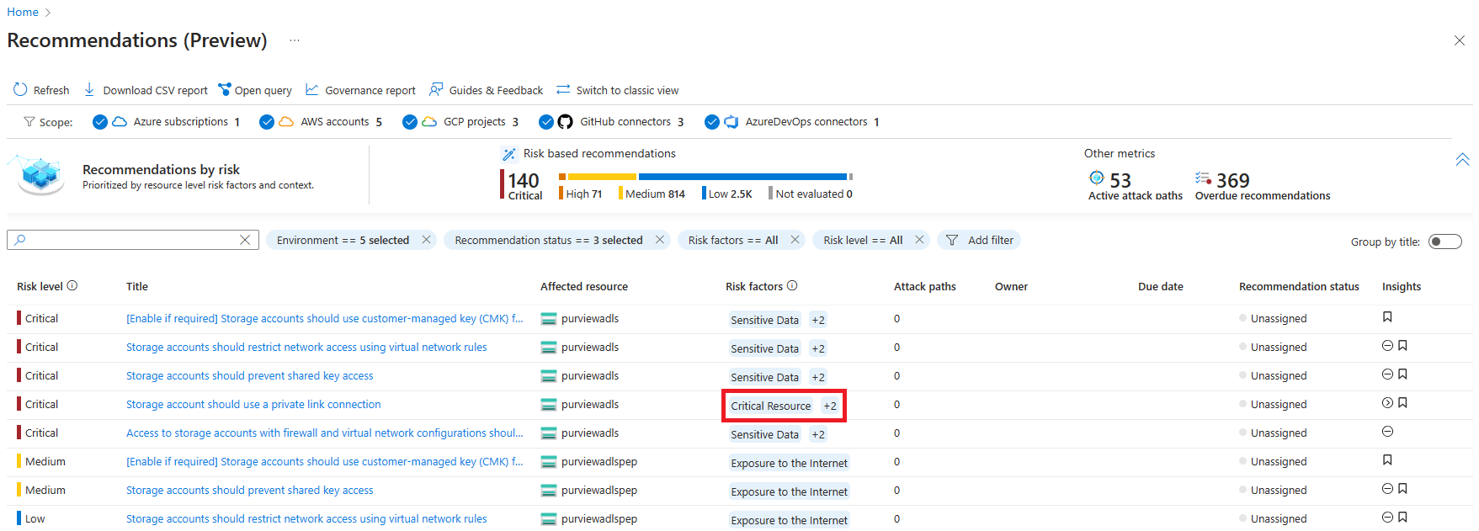Click the Active attack paths icon beside 53
Screen dimensions: 1479x531
tap(1097, 178)
